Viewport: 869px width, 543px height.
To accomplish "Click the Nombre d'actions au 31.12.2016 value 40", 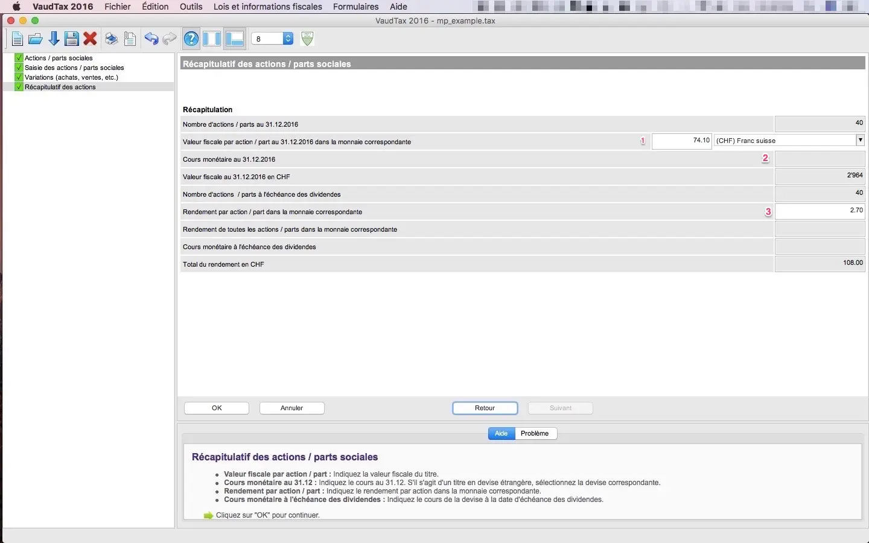I will (820, 124).
